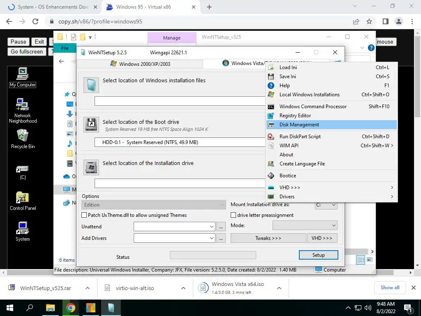Click the WIM API icon
421x316 pixels.
coord(271,146)
